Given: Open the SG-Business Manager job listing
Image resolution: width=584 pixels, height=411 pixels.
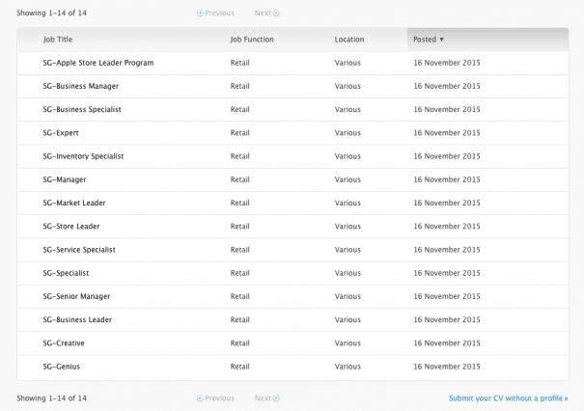Looking at the screenshot, I should (x=81, y=87).
